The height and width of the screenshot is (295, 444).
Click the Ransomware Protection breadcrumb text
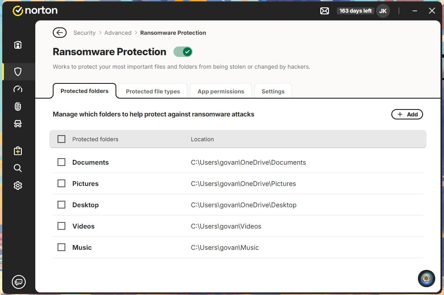pos(173,33)
